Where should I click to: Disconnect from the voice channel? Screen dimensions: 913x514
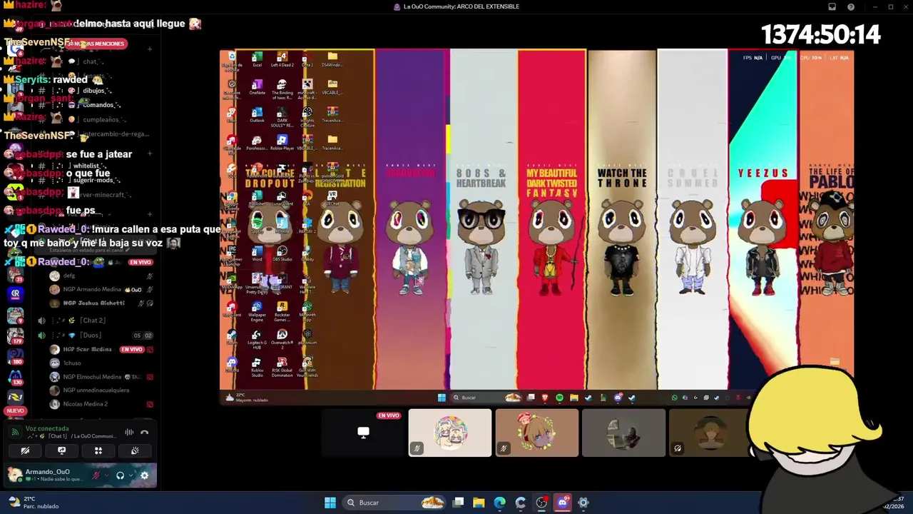point(144,432)
